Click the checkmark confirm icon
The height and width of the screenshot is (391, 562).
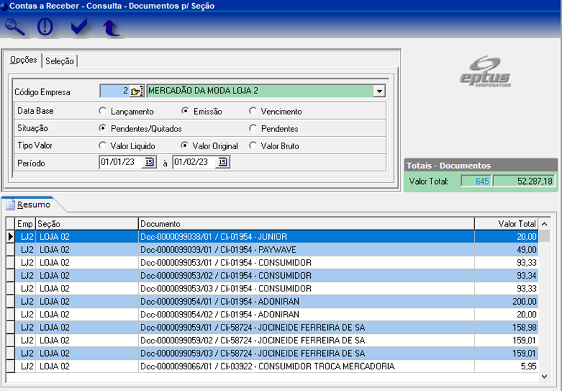[79, 27]
